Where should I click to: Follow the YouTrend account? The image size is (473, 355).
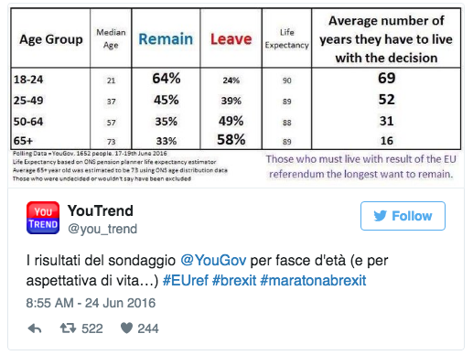(x=403, y=216)
